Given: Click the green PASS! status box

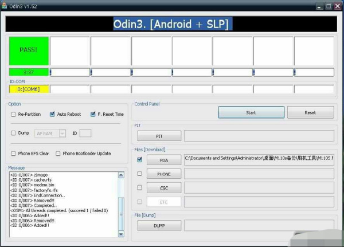Looking at the screenshot, I should (x=29, y=51).
